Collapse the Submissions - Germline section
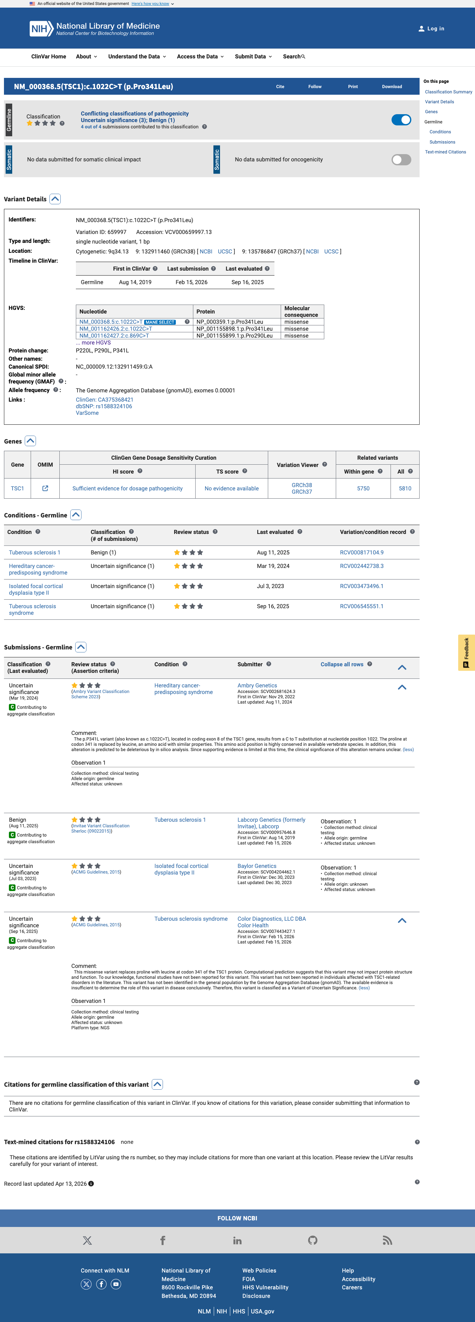 (x=81, y=647)
